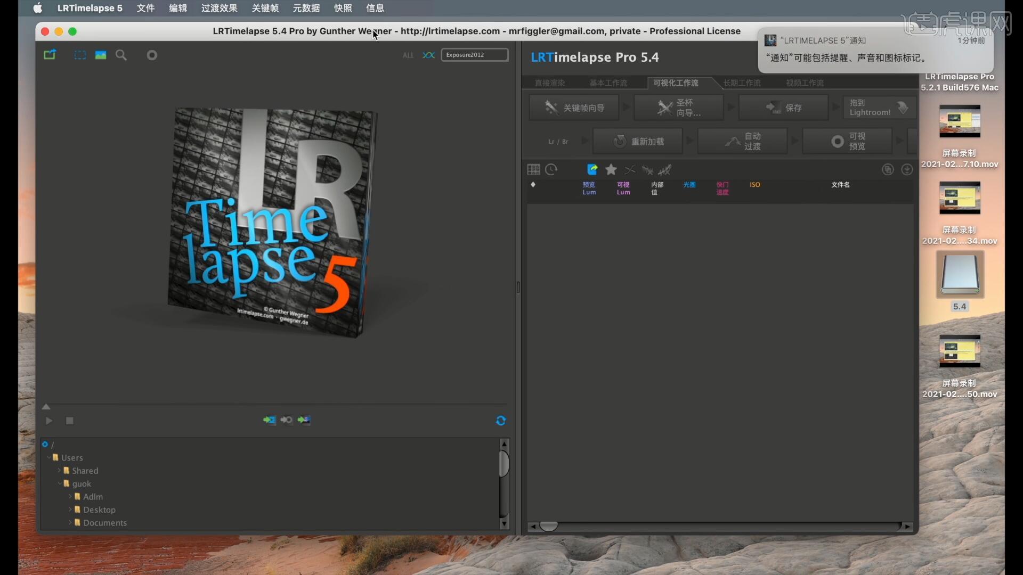This screenshot has width=1023, height=575.
Task: Click the 关键帧向导 button
Action: (x=574, y=108)
